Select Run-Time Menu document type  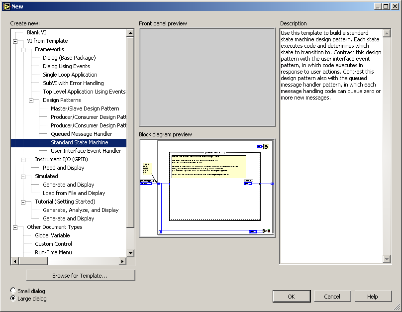coord(53,252)
